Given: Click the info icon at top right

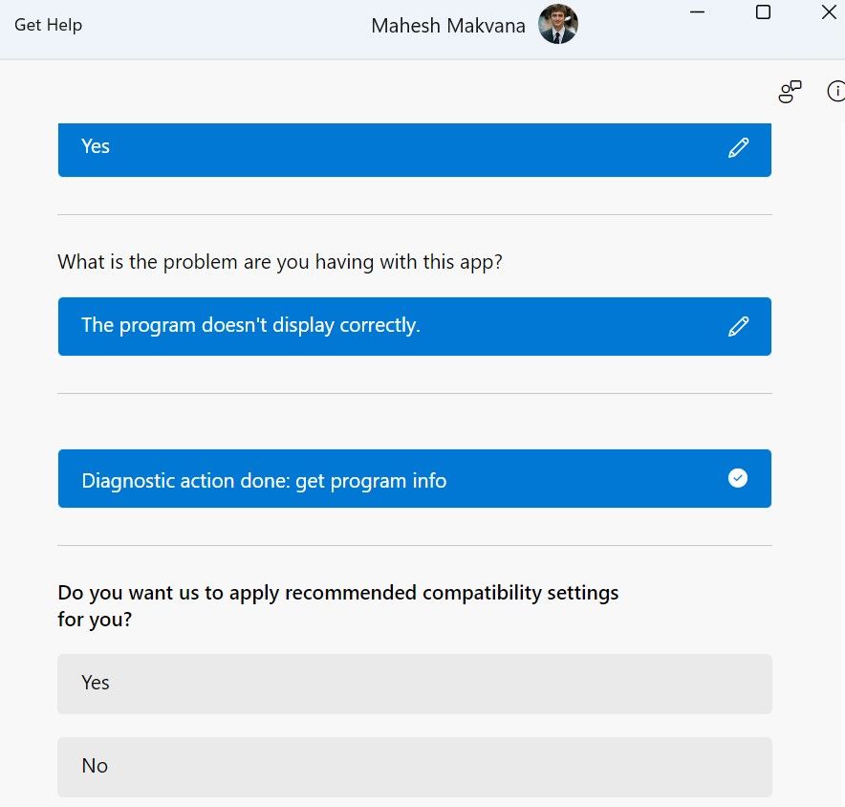Looking at the screenshot, I should tap(836, 92).
